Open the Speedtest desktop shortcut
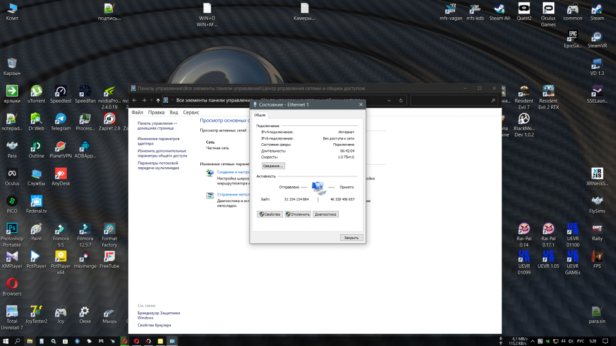The image size is (616, 346). tap(60, 92)
